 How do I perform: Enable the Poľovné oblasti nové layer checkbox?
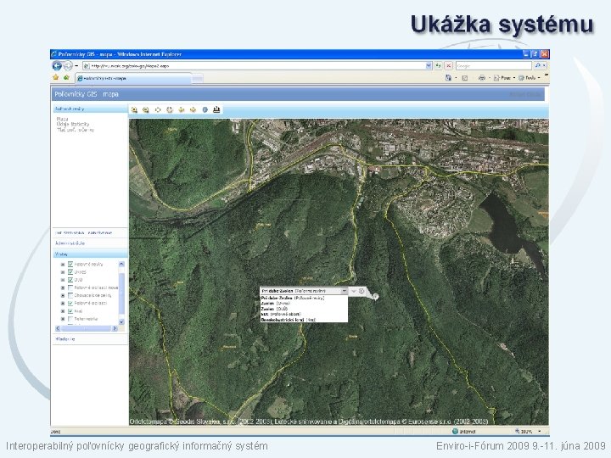pyautogui.click(x=70, y=288)
